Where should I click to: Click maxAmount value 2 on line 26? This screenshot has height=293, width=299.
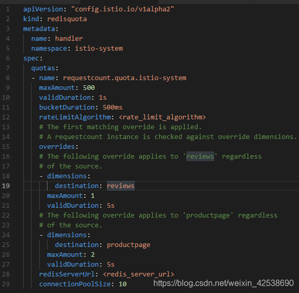[x=92, y=255]
